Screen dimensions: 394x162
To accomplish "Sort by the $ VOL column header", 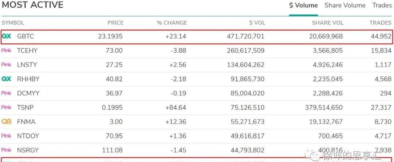I will (x=257, y=23).
